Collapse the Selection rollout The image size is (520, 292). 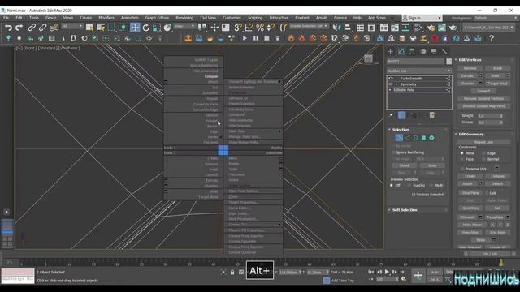click(401, 130)
